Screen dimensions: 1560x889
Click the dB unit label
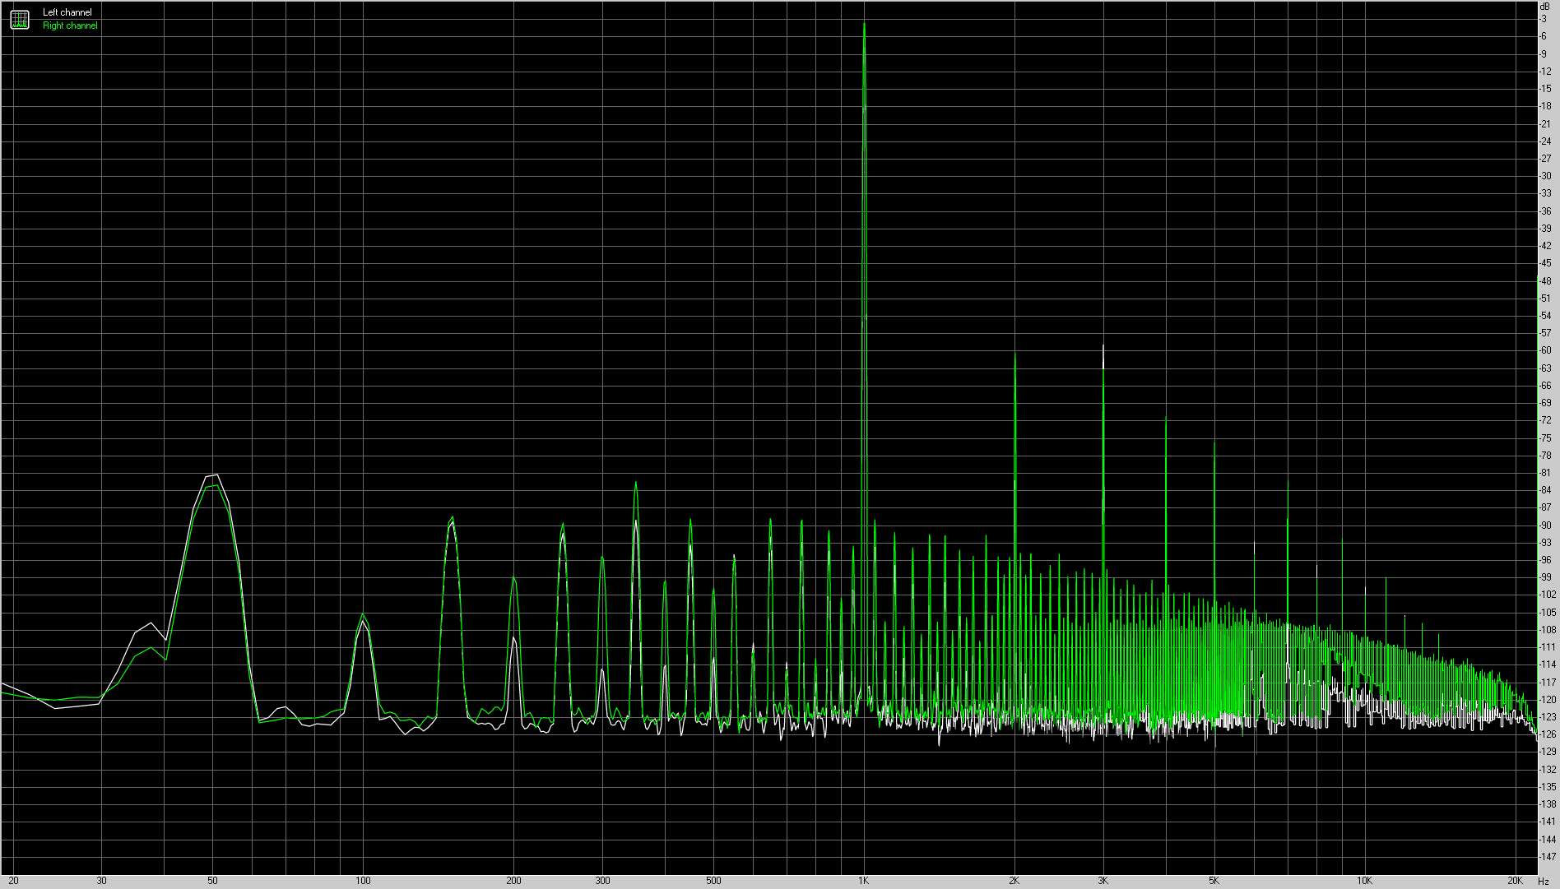point(1544,7)
